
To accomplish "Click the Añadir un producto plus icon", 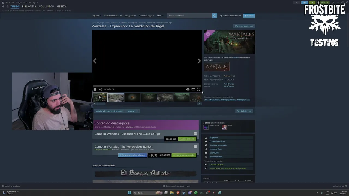I will click(x=3, y=186).
